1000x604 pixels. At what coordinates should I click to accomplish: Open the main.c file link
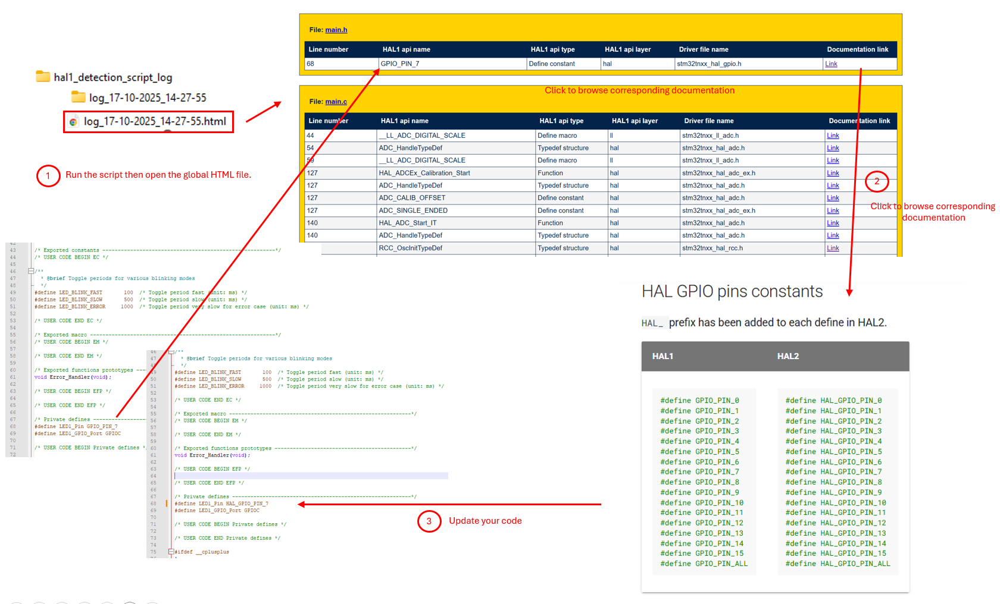tap(336, 102)
